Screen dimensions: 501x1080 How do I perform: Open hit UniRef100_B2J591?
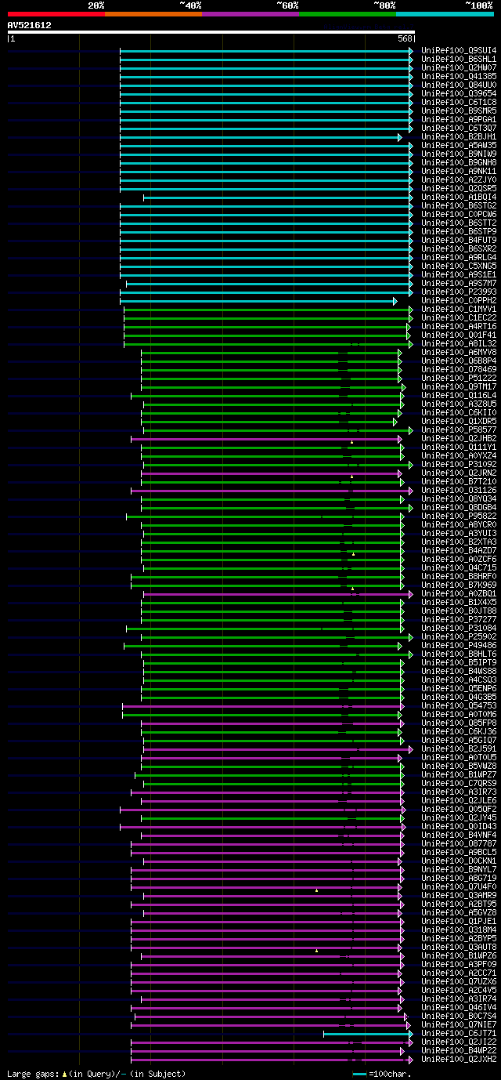click(459, 748)
